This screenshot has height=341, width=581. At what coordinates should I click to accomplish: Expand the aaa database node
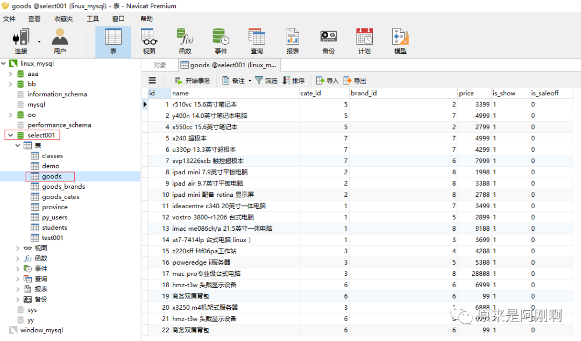(11, 74)
